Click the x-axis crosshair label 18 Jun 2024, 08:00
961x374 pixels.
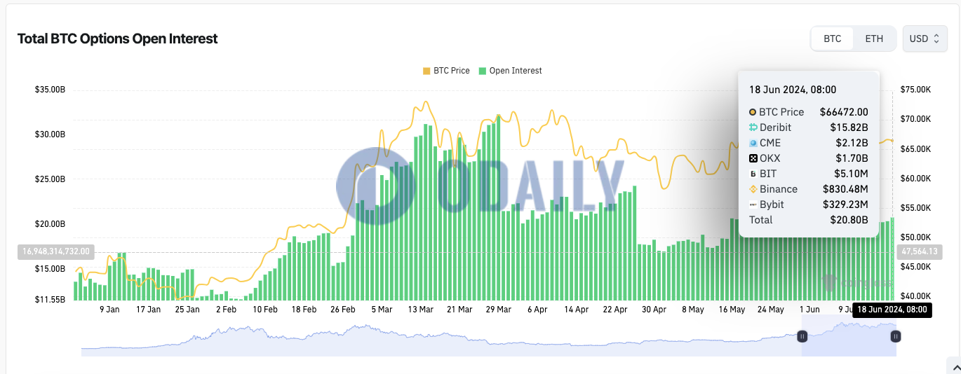pos(892,310)
